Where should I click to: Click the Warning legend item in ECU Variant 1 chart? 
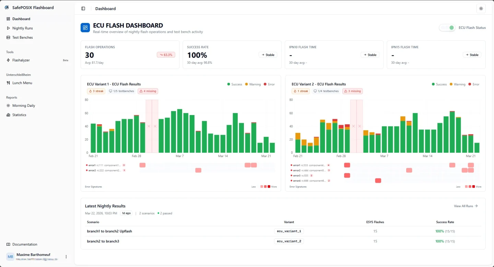point(253,84)
